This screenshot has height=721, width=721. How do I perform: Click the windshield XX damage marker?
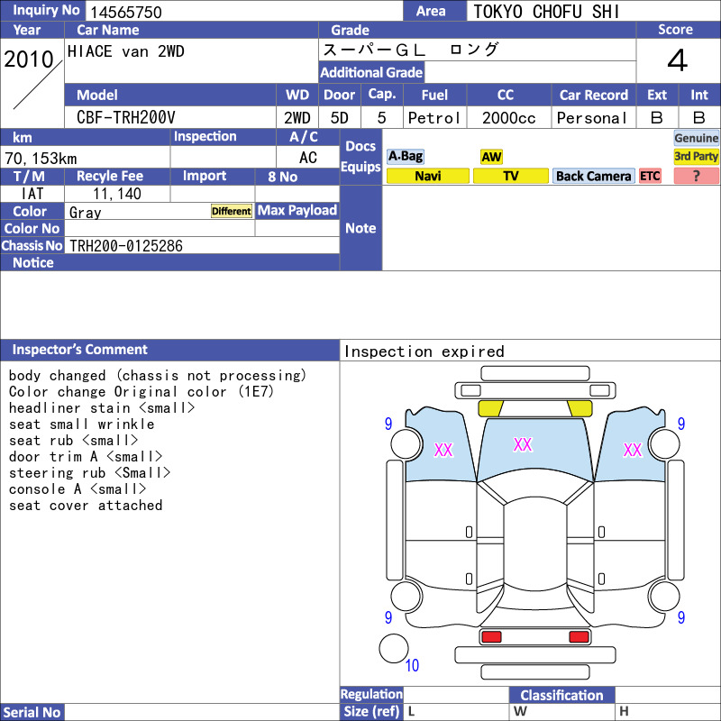(x=523, y=444)
